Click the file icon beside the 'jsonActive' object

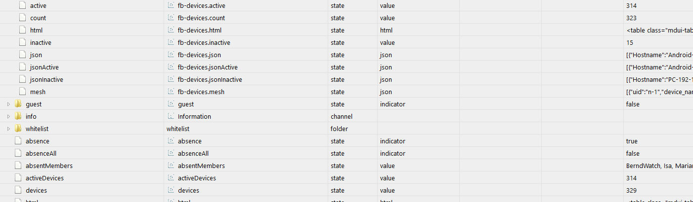pyautogui.click(x=22, y=67)
